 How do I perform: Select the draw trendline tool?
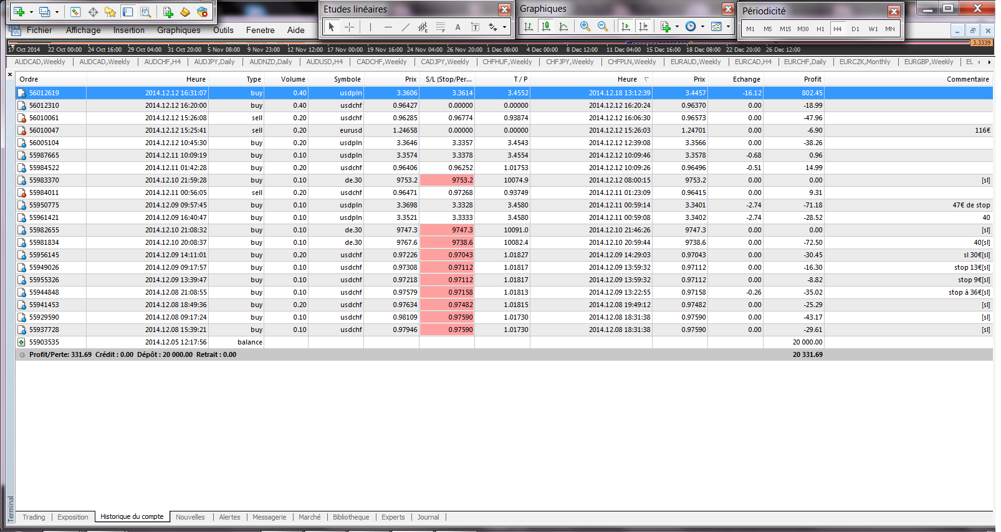(406, 27)
